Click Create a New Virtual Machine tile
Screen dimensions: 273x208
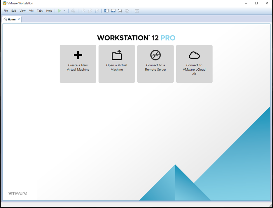(78, 64)
